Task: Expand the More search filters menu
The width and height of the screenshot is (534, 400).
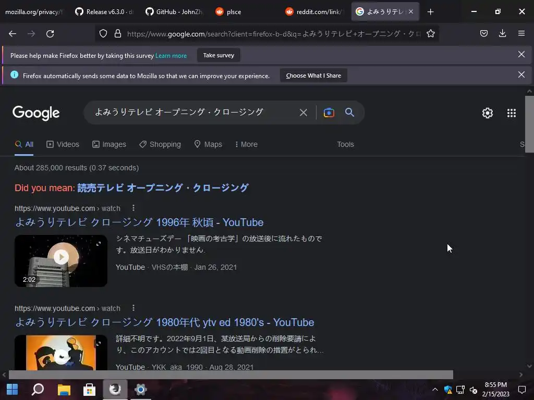Action: [246, 145]
